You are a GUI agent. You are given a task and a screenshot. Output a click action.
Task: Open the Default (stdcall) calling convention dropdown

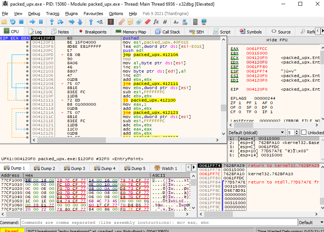click(257, 133)
